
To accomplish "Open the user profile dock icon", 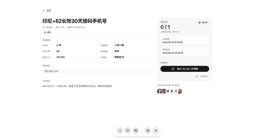I will point(156,130).
